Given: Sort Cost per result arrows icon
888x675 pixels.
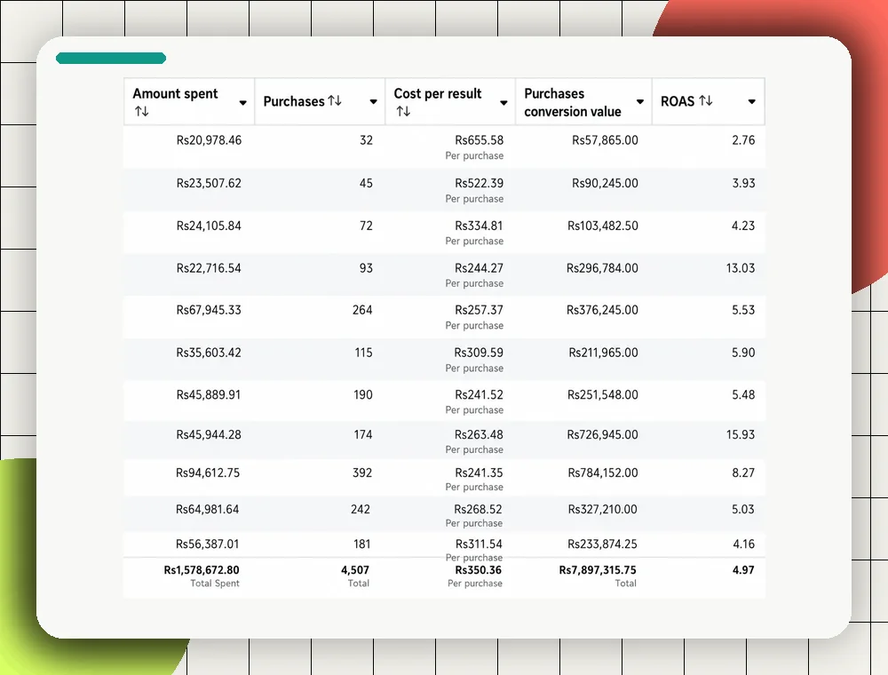Looking at the screenshot, I should [403, 112].
